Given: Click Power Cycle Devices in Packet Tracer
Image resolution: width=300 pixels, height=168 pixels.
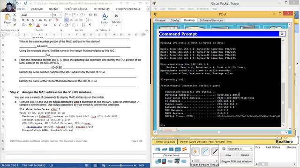Looking at the screenshot, I should [194, 142].
